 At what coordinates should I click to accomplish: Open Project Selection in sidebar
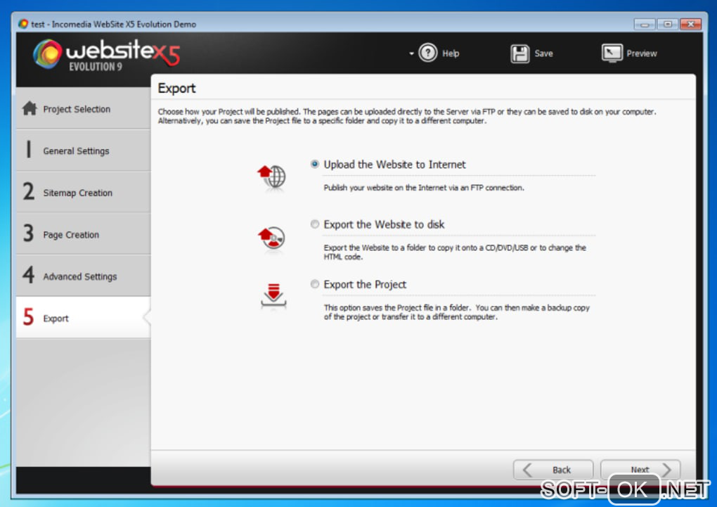tap(83, 108)
